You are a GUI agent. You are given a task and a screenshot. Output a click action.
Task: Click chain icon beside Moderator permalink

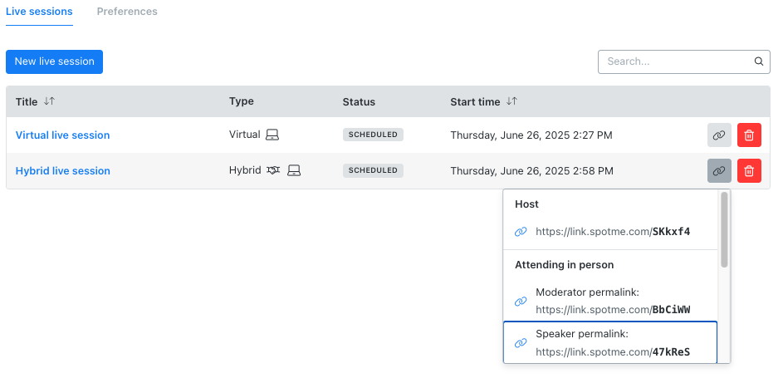click(x=521, y=301)
